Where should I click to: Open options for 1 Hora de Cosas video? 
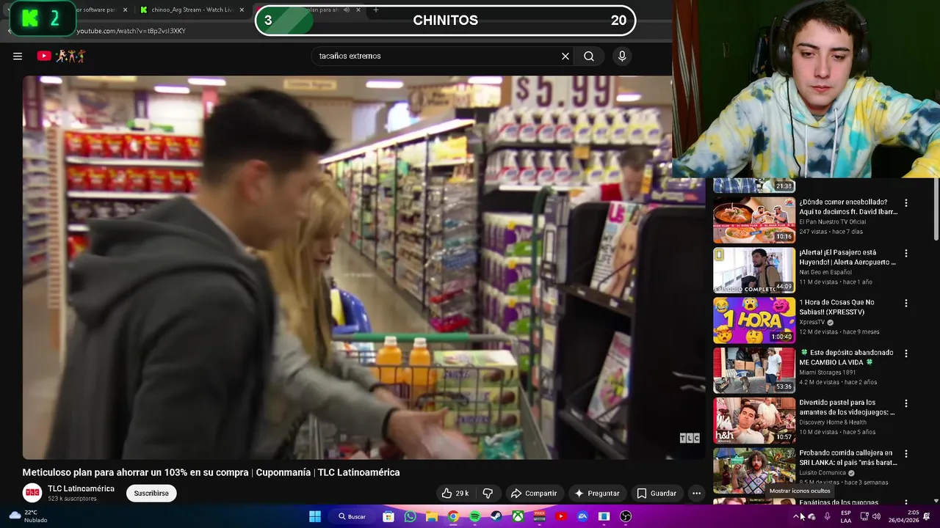click(x=905, y=303)
